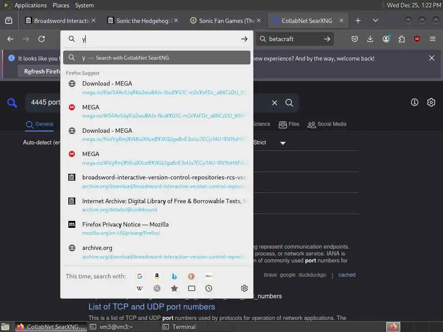Open the cached result link

347,275
